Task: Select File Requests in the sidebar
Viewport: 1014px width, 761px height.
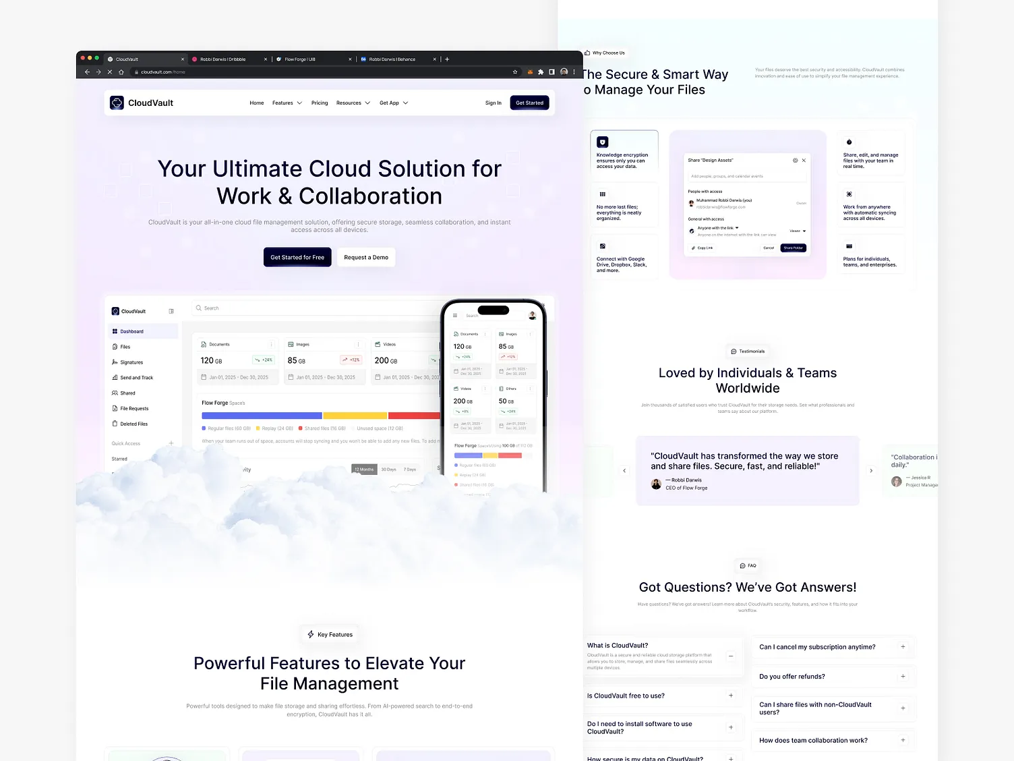Action: point(143,408)
